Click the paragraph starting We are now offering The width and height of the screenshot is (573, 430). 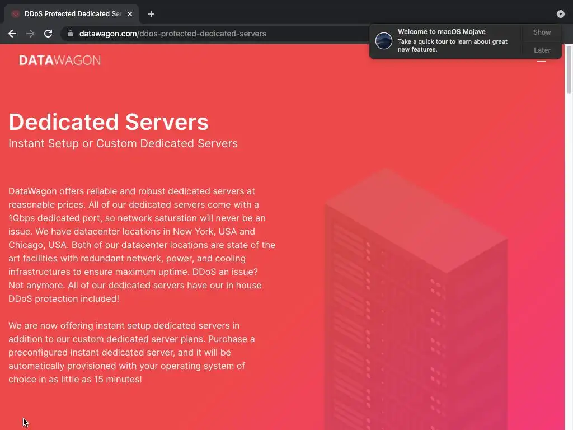(131, 353)
